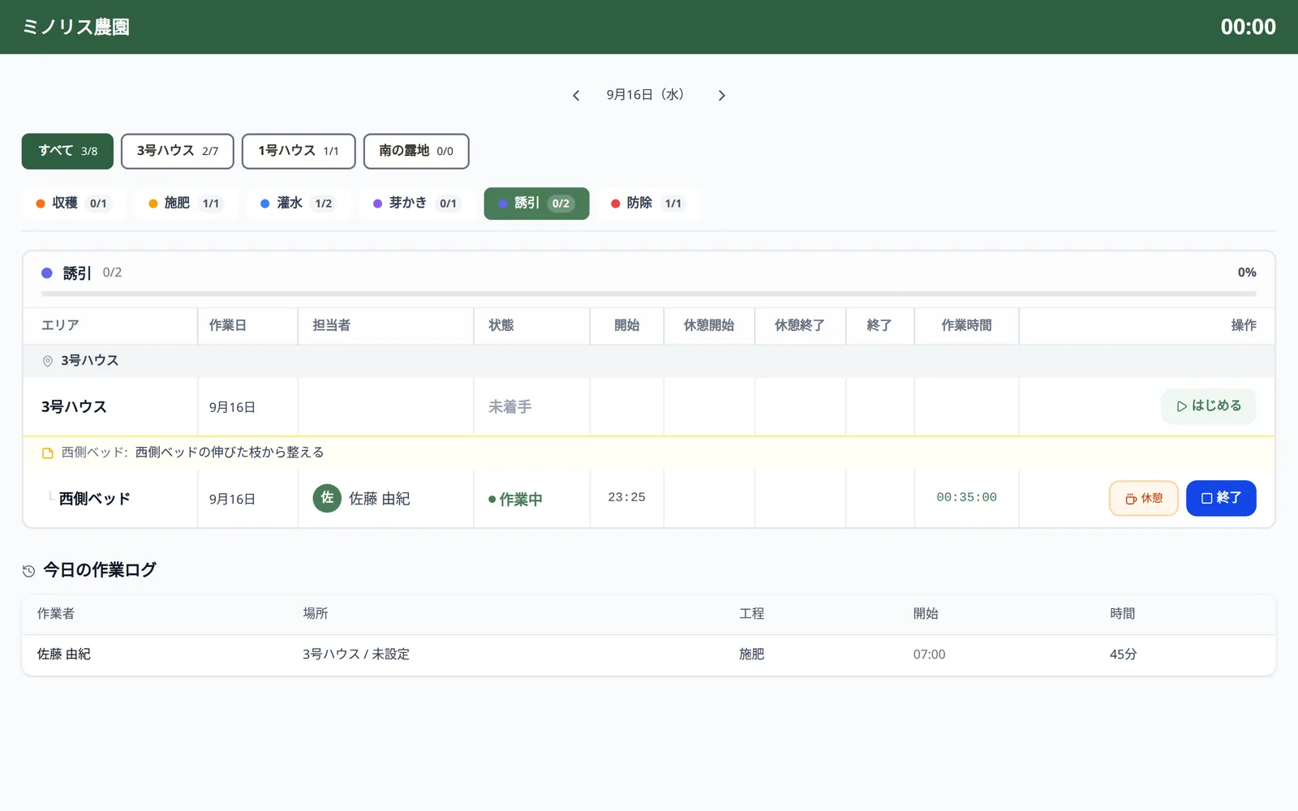Go to the previous day arrow
This screenshot has width=1298, height=811.
pos(576,96)
